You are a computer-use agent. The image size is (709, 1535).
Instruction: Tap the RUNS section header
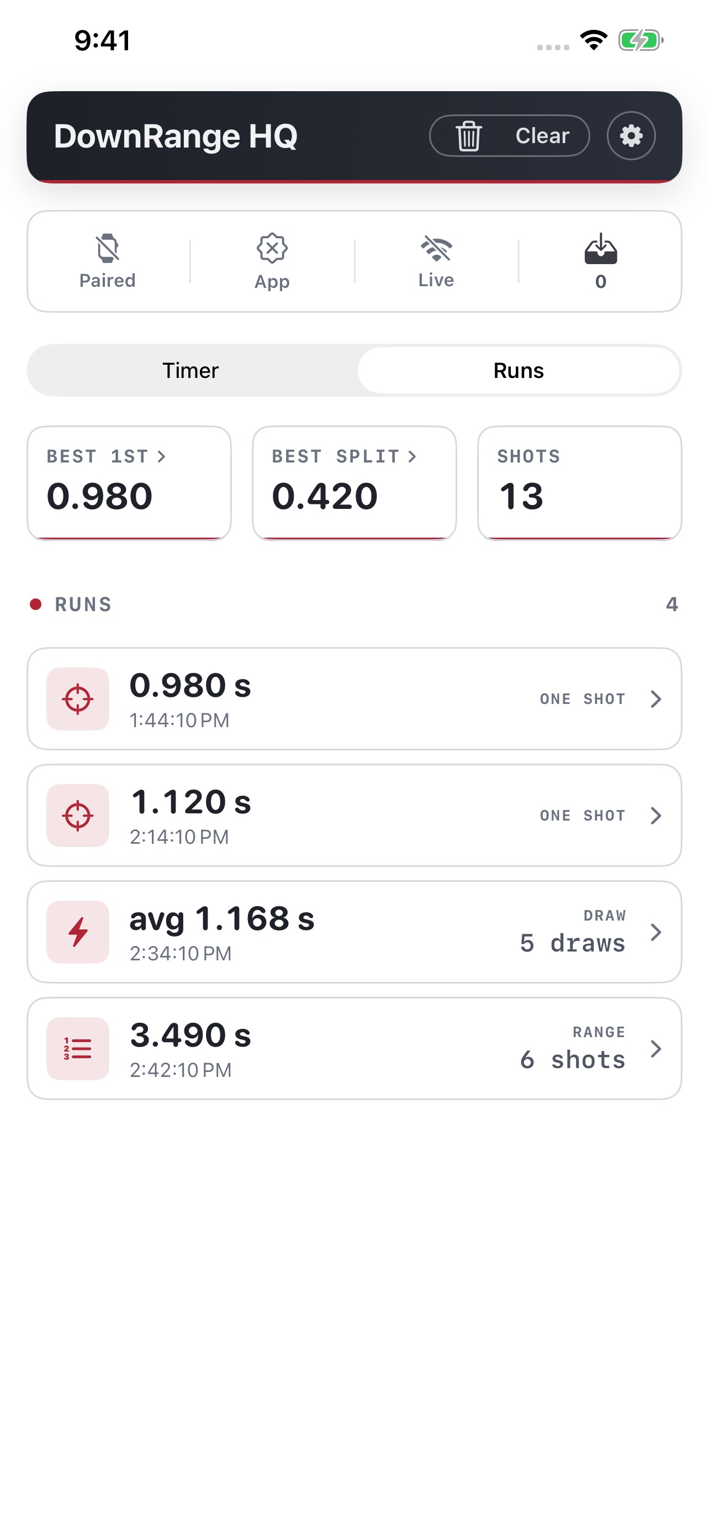tap(83, 605)
